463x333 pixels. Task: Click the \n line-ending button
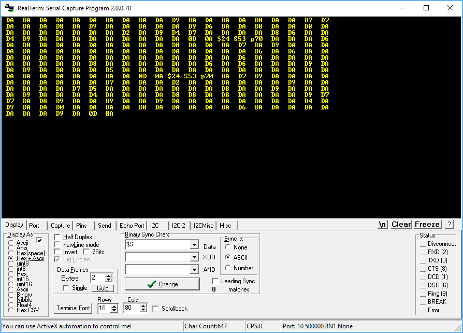click(x=382, y=224)
